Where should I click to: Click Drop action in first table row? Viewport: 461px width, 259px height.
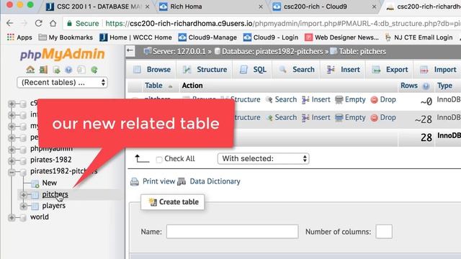pos(383,99)
